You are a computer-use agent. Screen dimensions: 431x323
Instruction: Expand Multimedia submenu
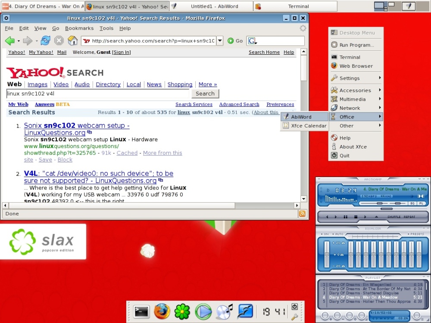[x=356, y=99]
